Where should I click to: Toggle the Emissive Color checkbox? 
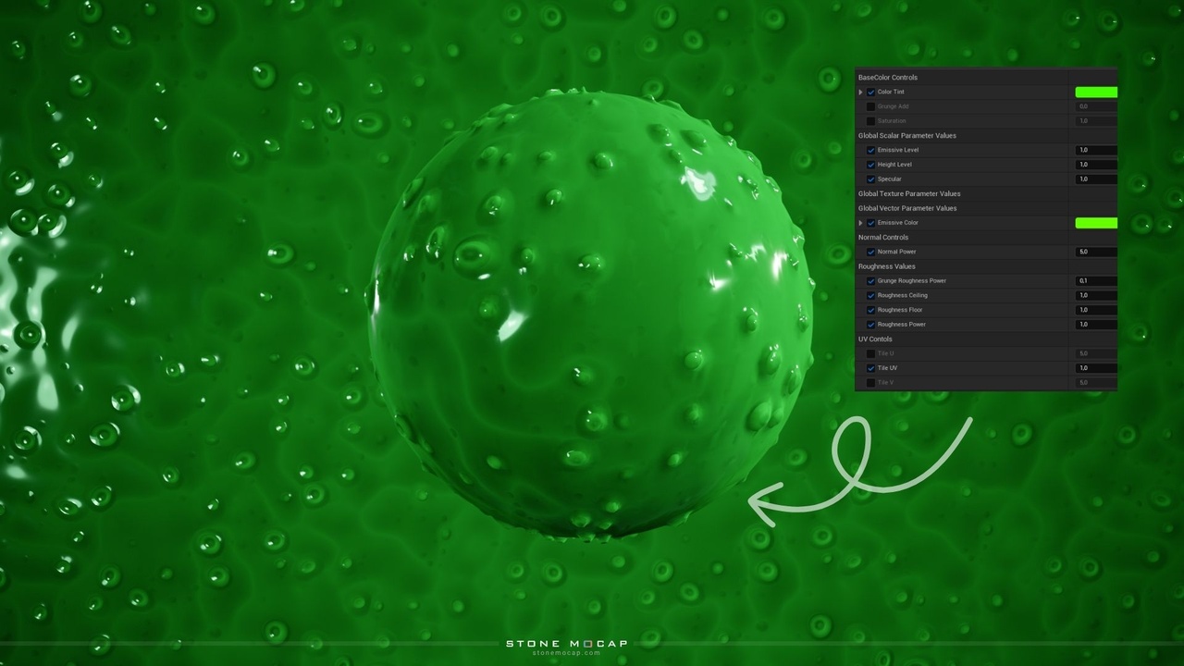pos(870,223)
